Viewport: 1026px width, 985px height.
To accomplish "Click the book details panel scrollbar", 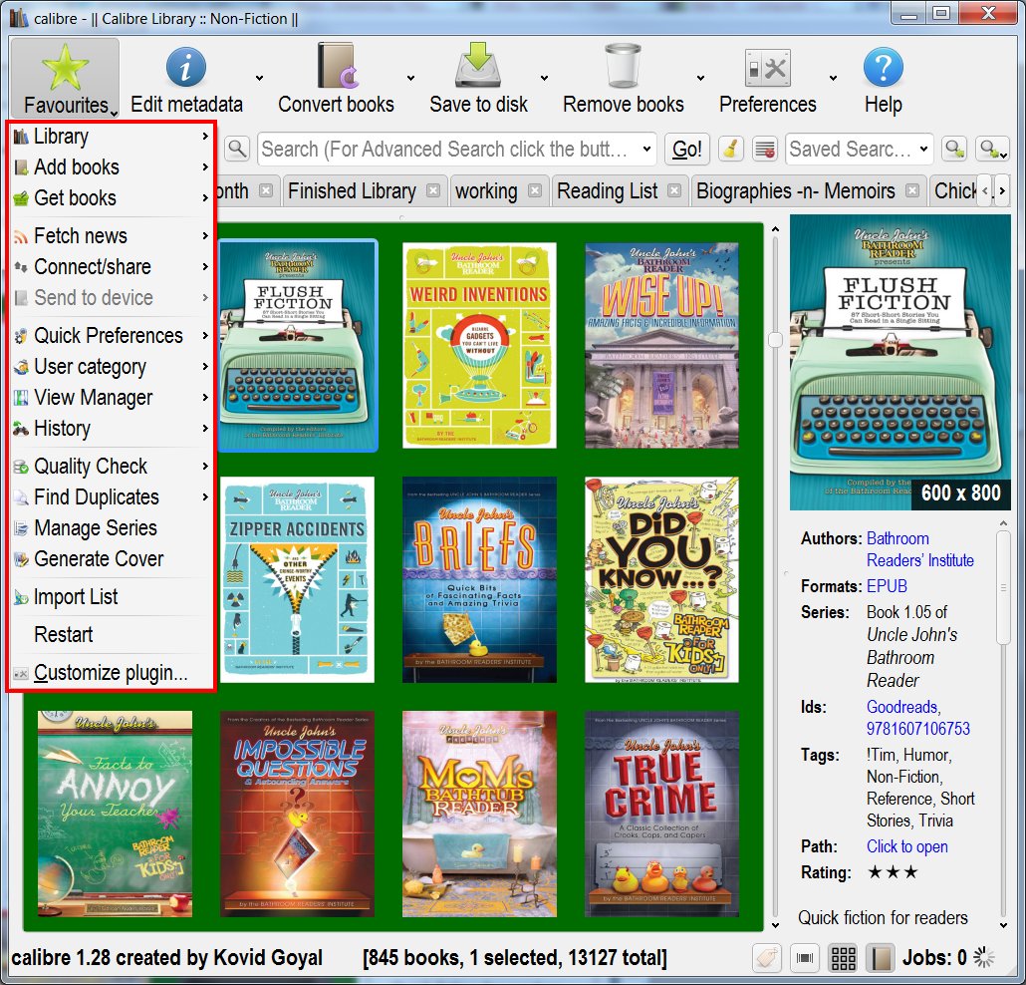I will coord(1003,588).
